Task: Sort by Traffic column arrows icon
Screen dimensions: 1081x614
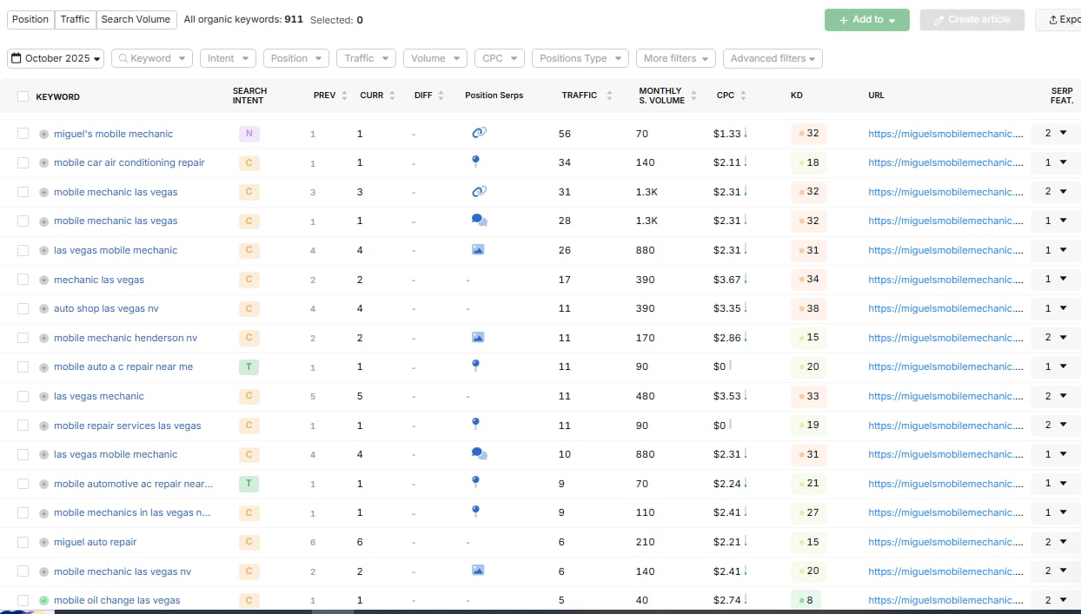Action: pyautogui.click(x=609, y=96)
